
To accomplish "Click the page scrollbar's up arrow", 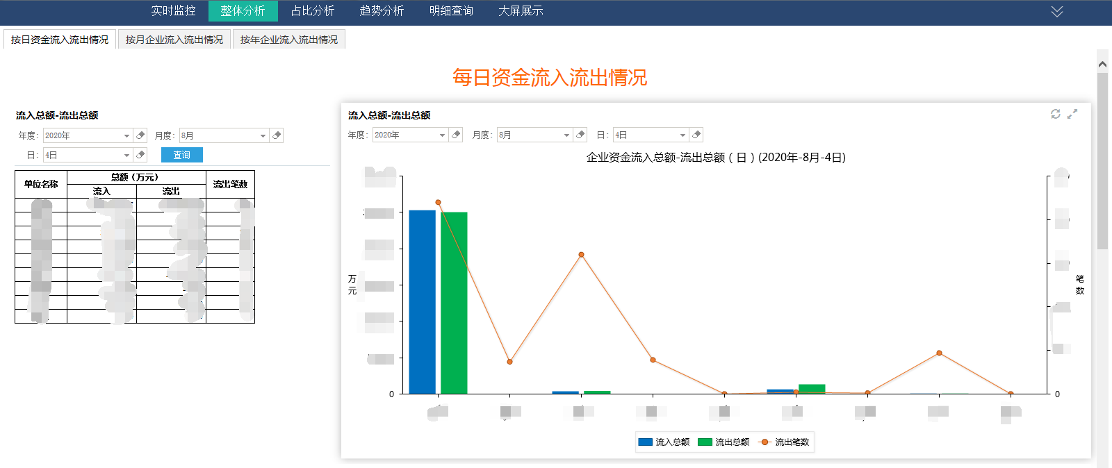I will pos(1102,64).
